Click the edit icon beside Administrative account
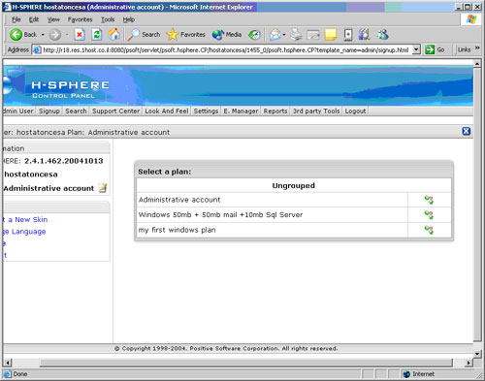This screenshot has height=381, width=485. coord(103,188)
